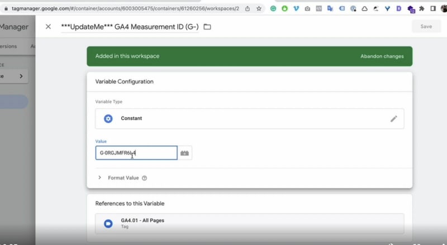
Task: Click the browser address bar URL
Action: (x=125, y=8)
